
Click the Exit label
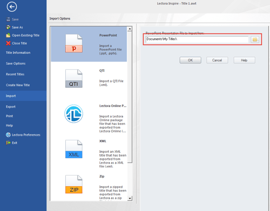click(x=15, y=143)
